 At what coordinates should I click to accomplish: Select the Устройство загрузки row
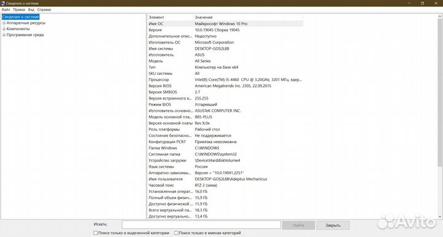coord(225,160)
